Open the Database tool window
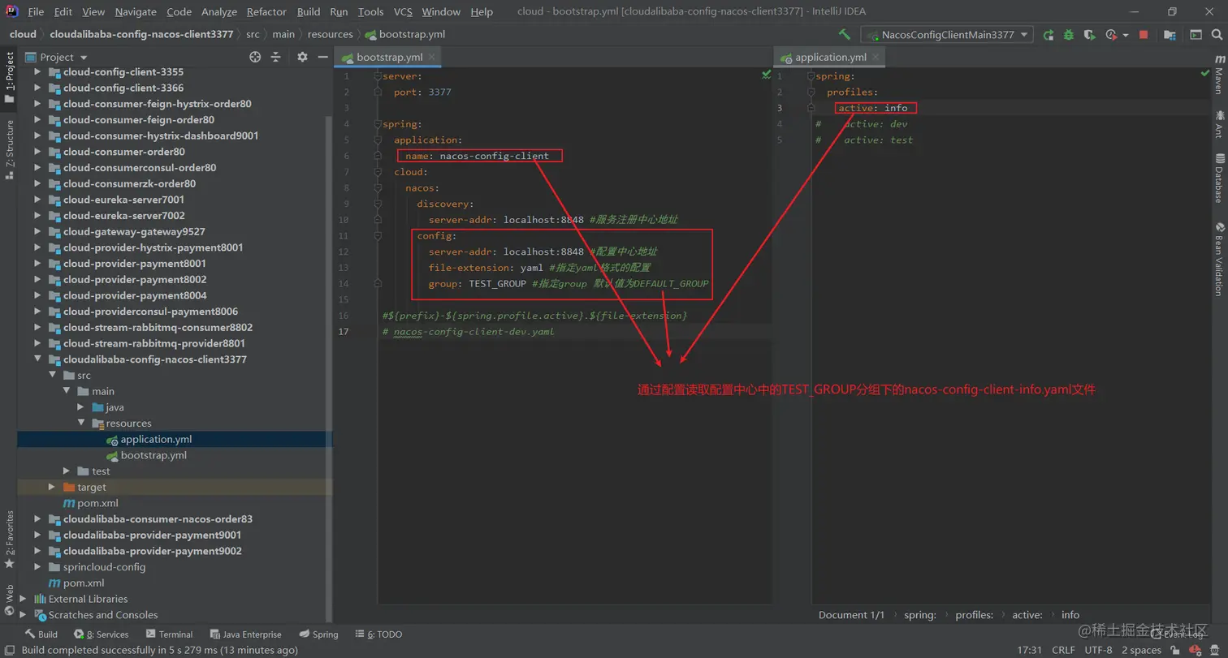 pyautogui.click(x=1218, y=177)
